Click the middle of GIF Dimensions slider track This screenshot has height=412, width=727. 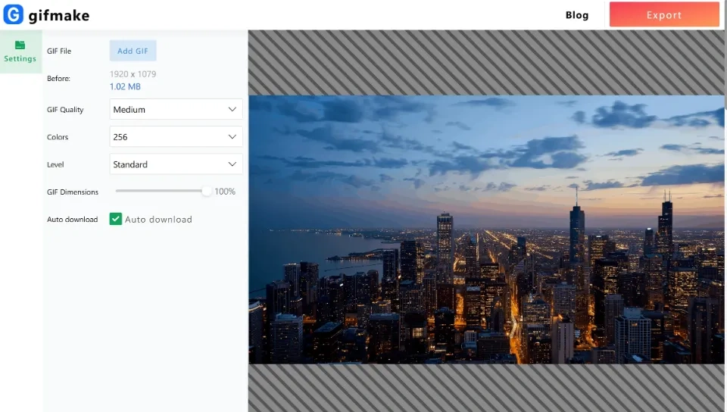click(161, 192)
